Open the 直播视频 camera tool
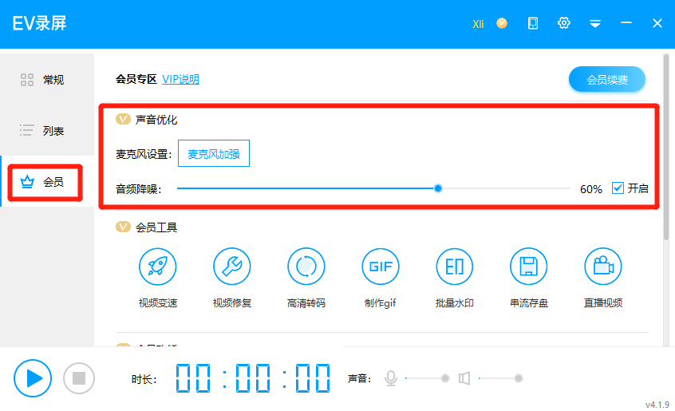Screen dimensions: 675x411 point(603,267)
